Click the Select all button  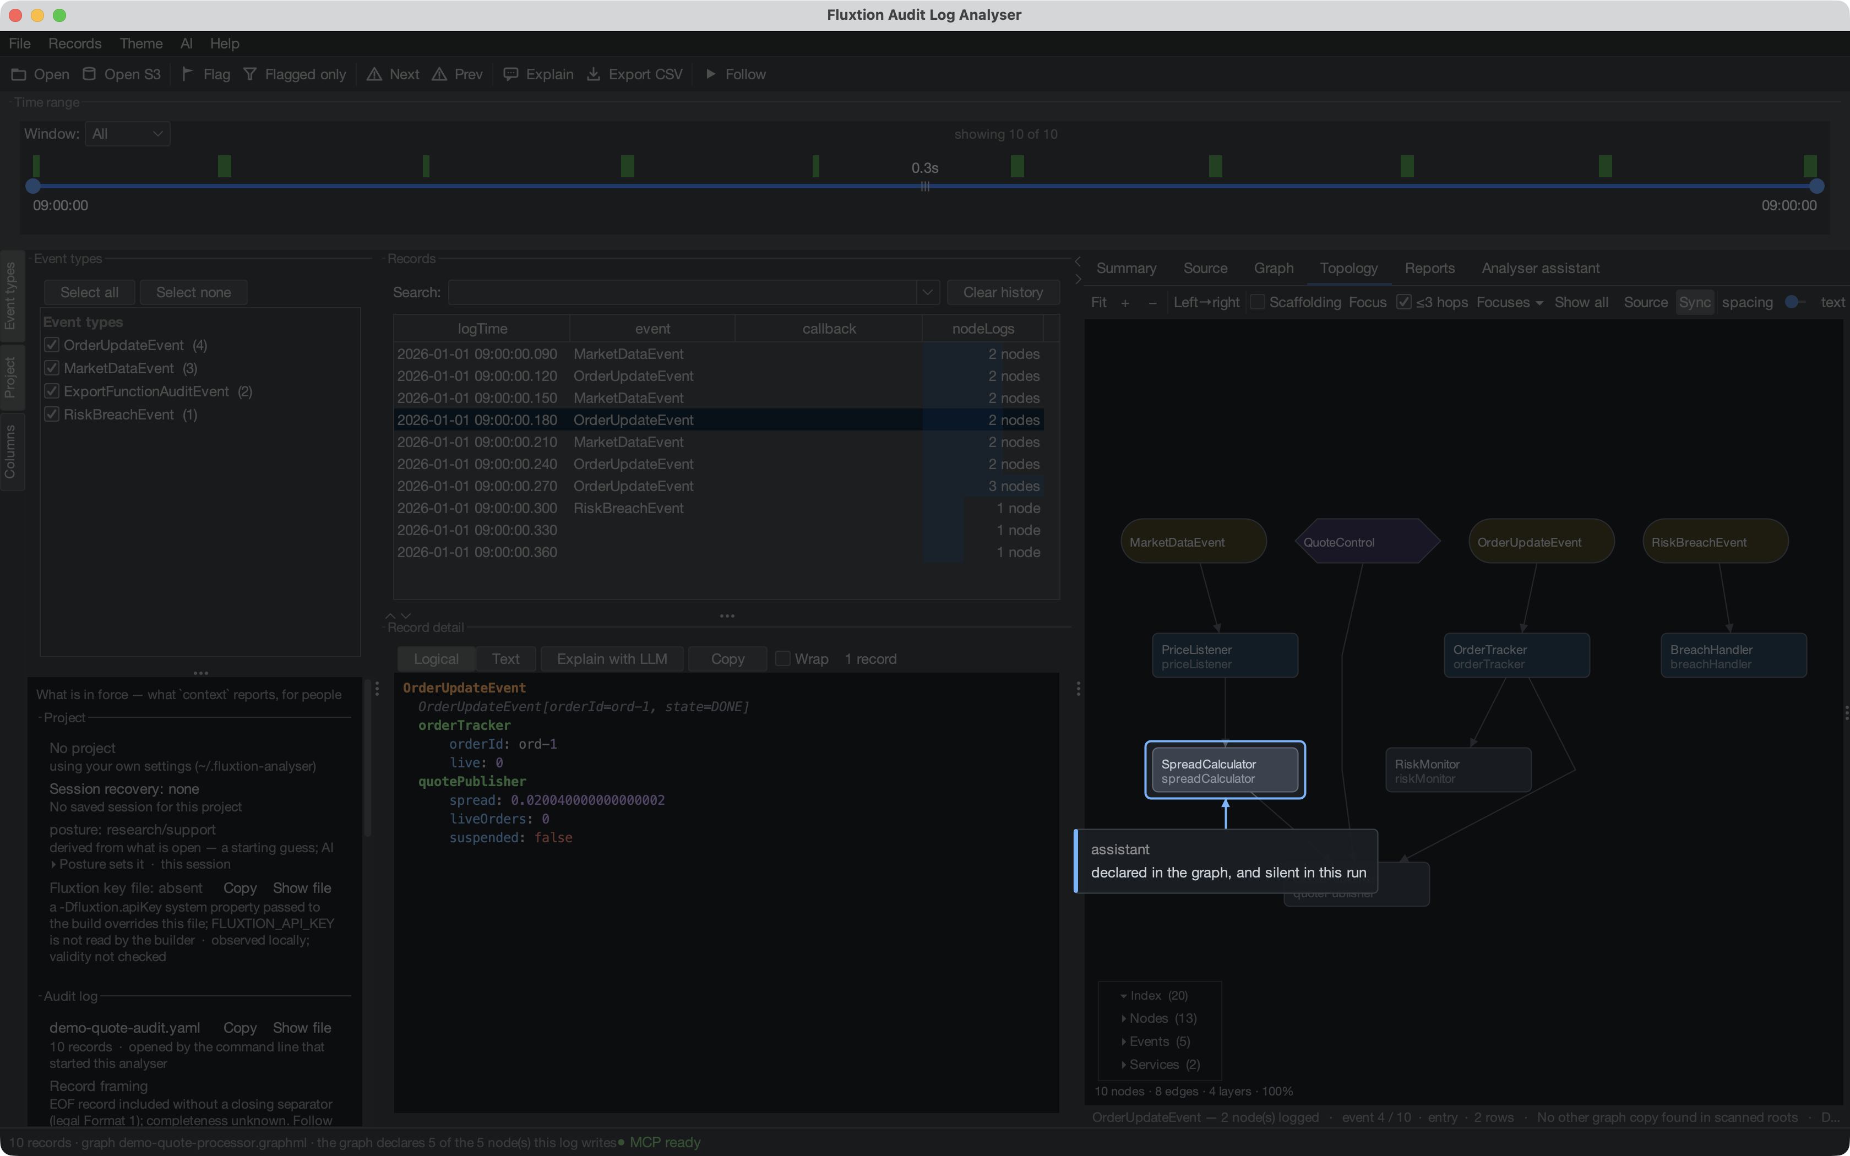point(89,293)
